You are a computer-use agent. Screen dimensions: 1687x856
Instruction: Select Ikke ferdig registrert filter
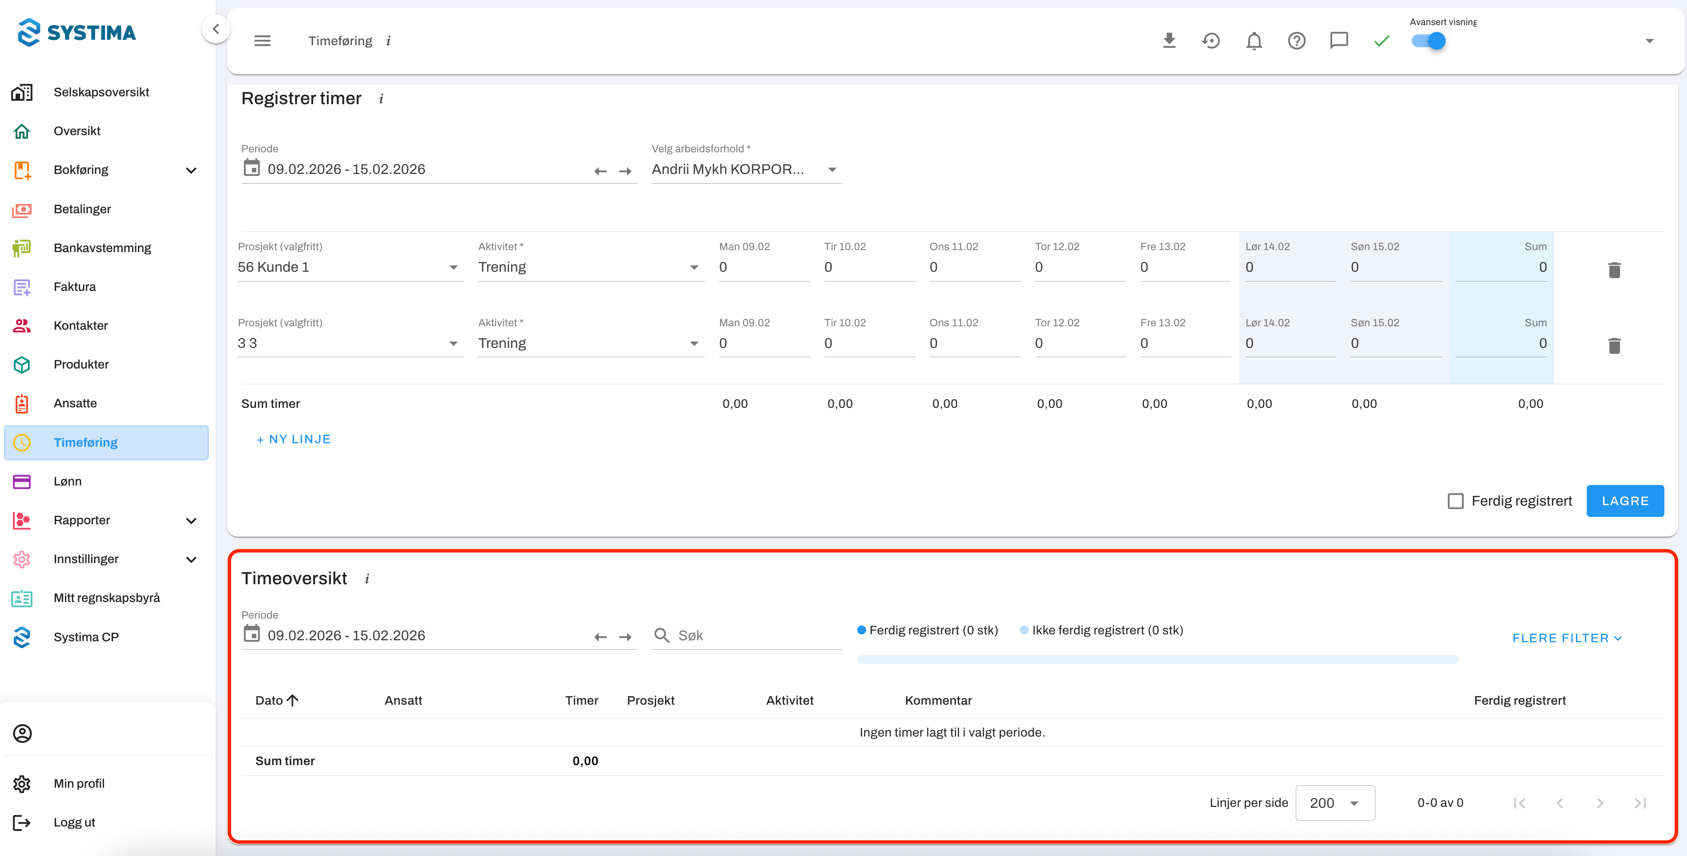click(1102, 630)
